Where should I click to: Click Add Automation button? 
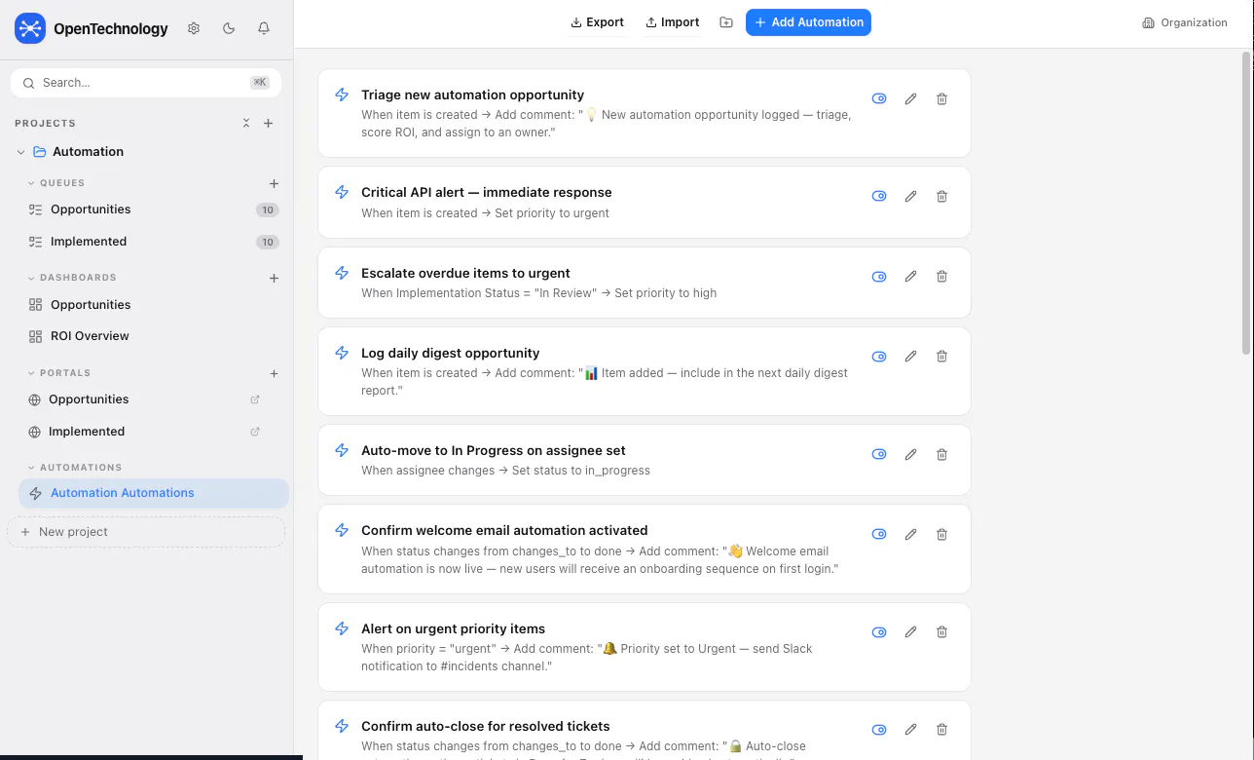[808, 22]
